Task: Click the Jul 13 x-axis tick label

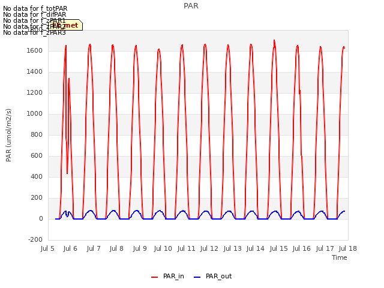Action: pos(232,249)
